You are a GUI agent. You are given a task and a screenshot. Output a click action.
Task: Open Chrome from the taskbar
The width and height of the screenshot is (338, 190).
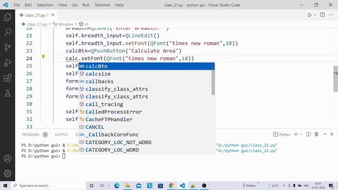pos(171,185)
